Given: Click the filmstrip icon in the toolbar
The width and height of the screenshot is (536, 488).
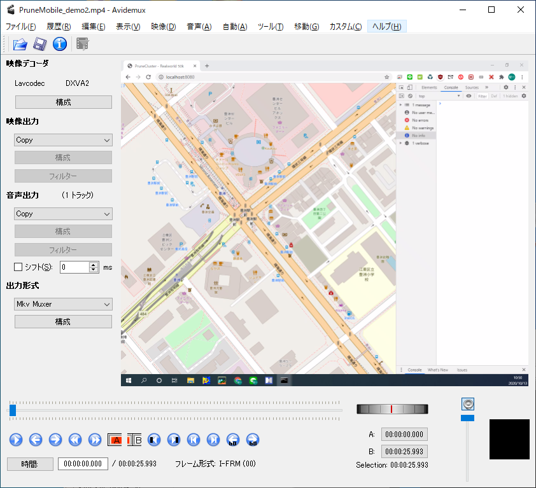Looking at the screenshot, I should click(82, 44).
